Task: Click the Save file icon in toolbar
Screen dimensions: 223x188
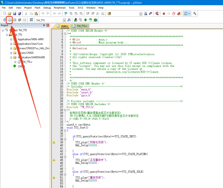Action: coord(15,13)
